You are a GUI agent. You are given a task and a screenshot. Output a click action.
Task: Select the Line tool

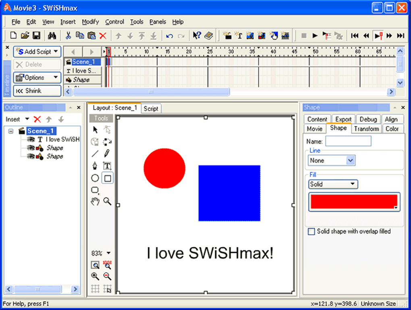coord(95,153)
